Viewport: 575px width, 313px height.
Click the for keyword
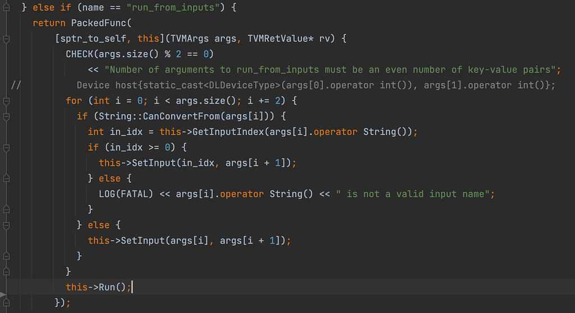[74, 101]
